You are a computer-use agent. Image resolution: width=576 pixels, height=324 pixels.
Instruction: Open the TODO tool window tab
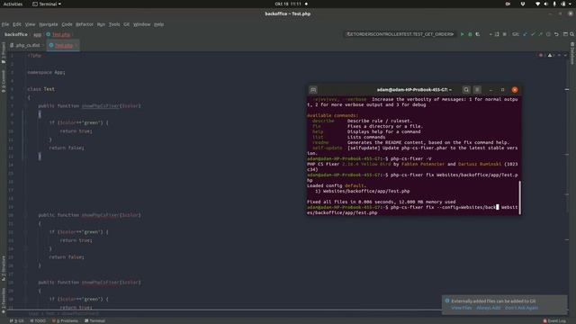(x=38, y=320)
